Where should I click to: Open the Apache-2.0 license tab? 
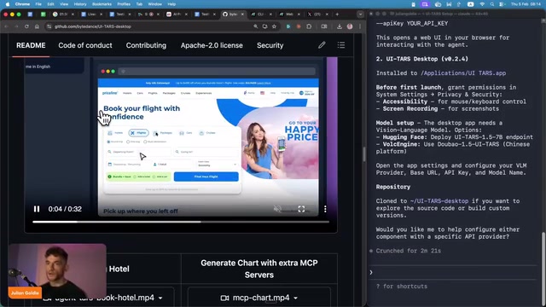(212, 45)
